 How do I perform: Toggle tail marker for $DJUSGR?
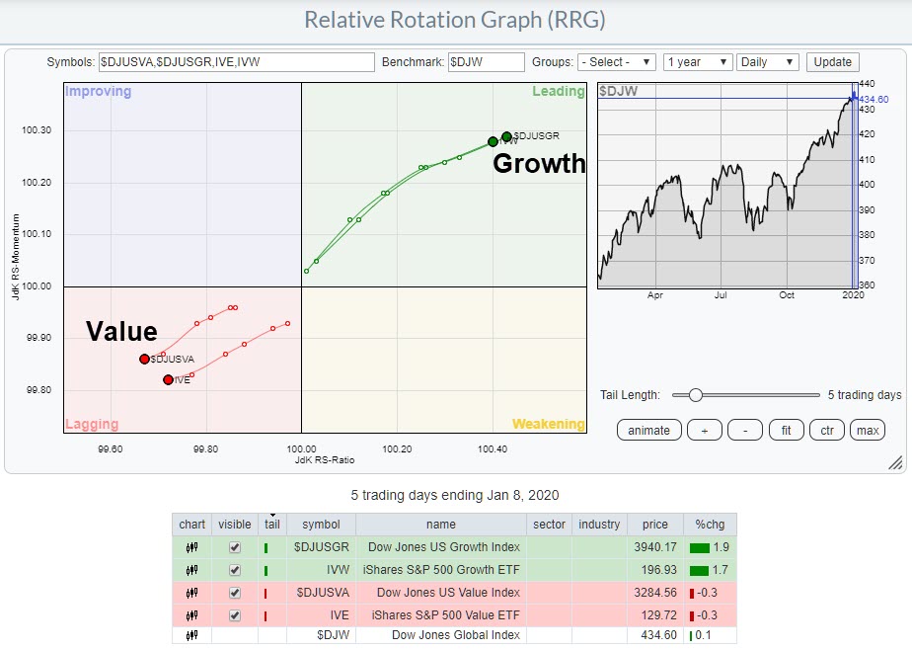266,547
